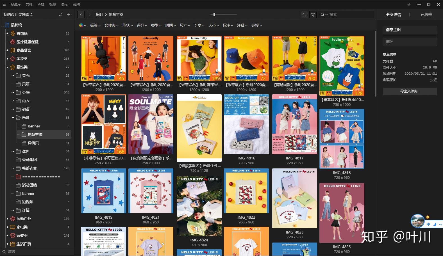
Task: Collapse the 品牌馆 group
Action: (x=2, y=25)
